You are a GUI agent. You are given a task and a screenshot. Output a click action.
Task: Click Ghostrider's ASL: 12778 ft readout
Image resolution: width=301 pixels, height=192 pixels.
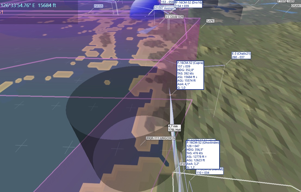click(196, 157)
